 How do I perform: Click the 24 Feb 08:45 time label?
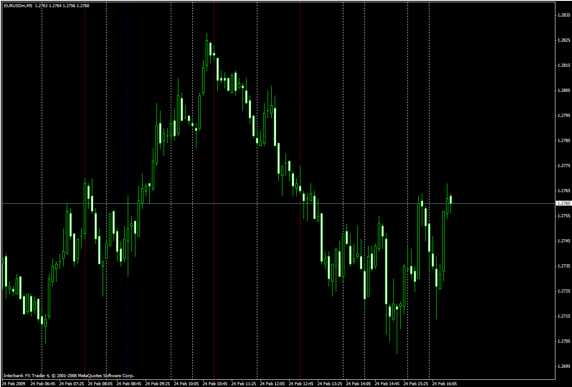[129, 384]
